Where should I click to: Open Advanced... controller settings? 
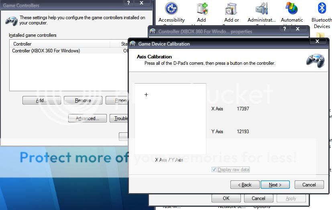[87, 118]
